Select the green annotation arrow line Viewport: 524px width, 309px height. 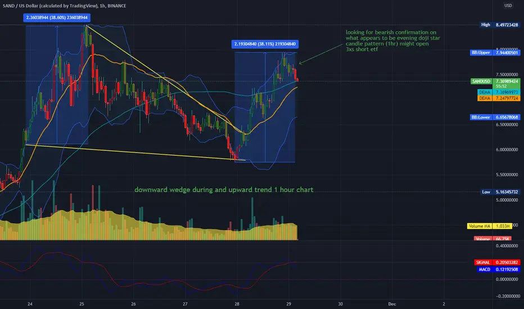click(321, 53)
